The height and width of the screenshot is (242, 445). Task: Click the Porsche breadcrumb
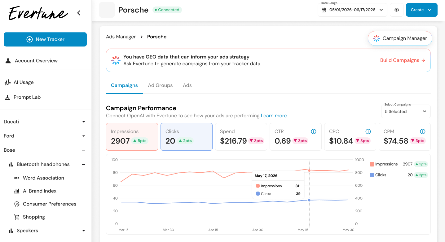coord(157,37)
